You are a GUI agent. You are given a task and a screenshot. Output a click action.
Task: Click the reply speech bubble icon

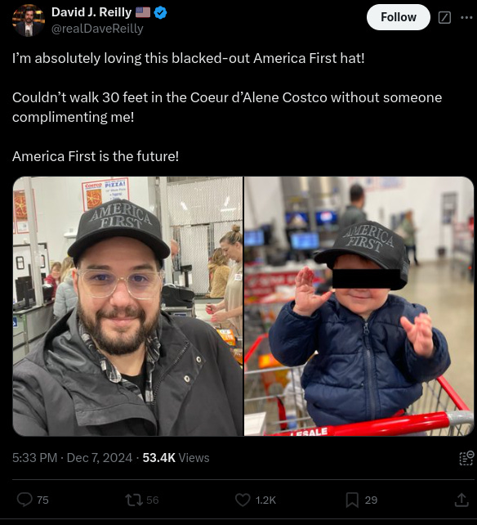pos(25,500)
